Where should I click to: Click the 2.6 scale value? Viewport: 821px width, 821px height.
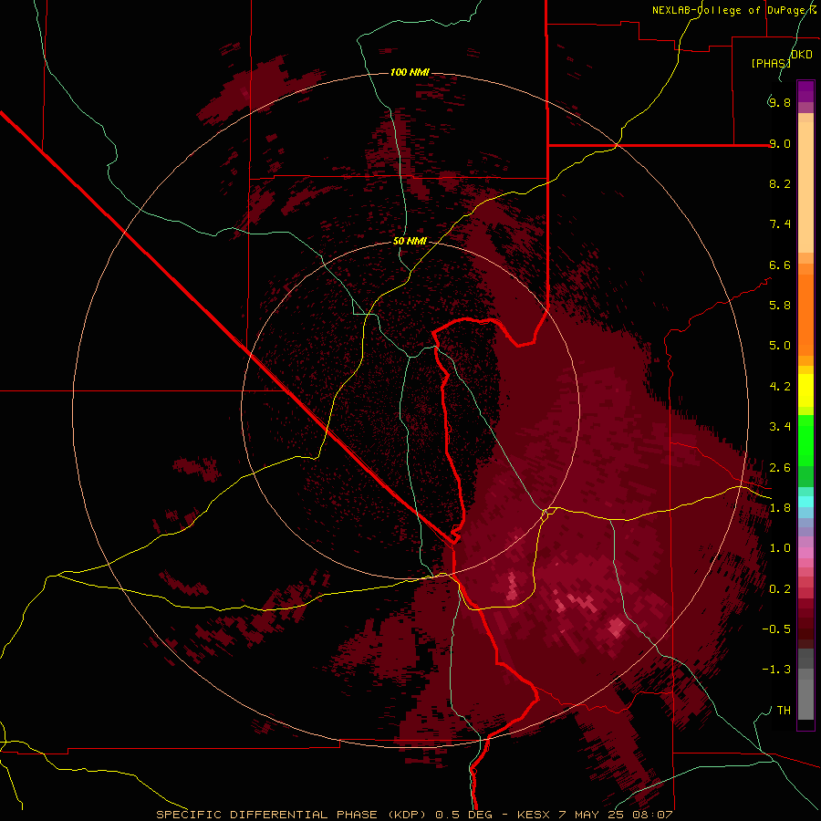pyautogui.click(x=780, y=468)
